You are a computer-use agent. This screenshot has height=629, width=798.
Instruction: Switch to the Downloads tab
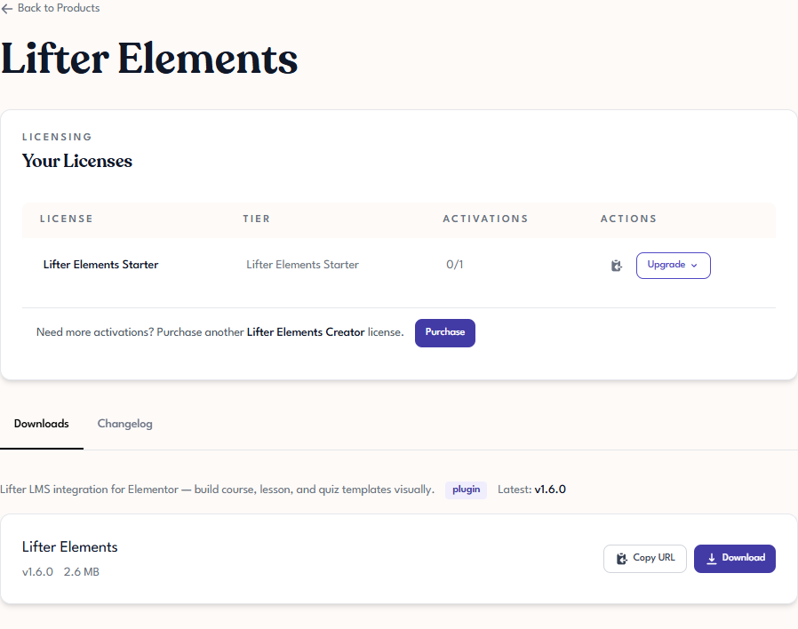[41, 424]
